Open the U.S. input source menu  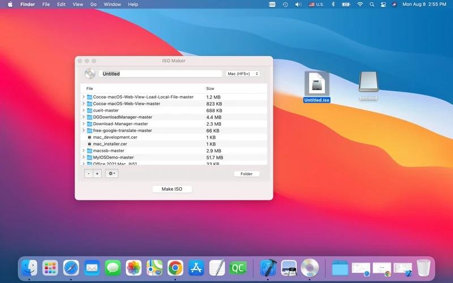[x=317, y=5]
